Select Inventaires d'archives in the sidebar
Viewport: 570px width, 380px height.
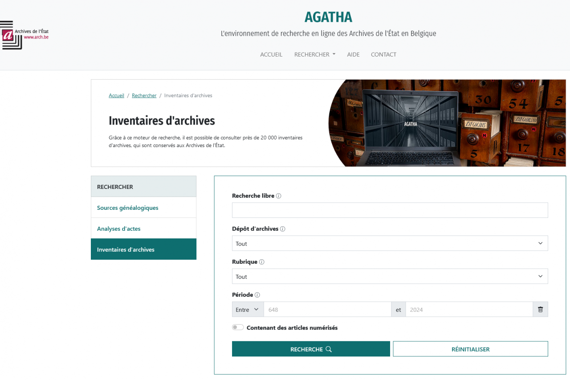pos(143,249)
